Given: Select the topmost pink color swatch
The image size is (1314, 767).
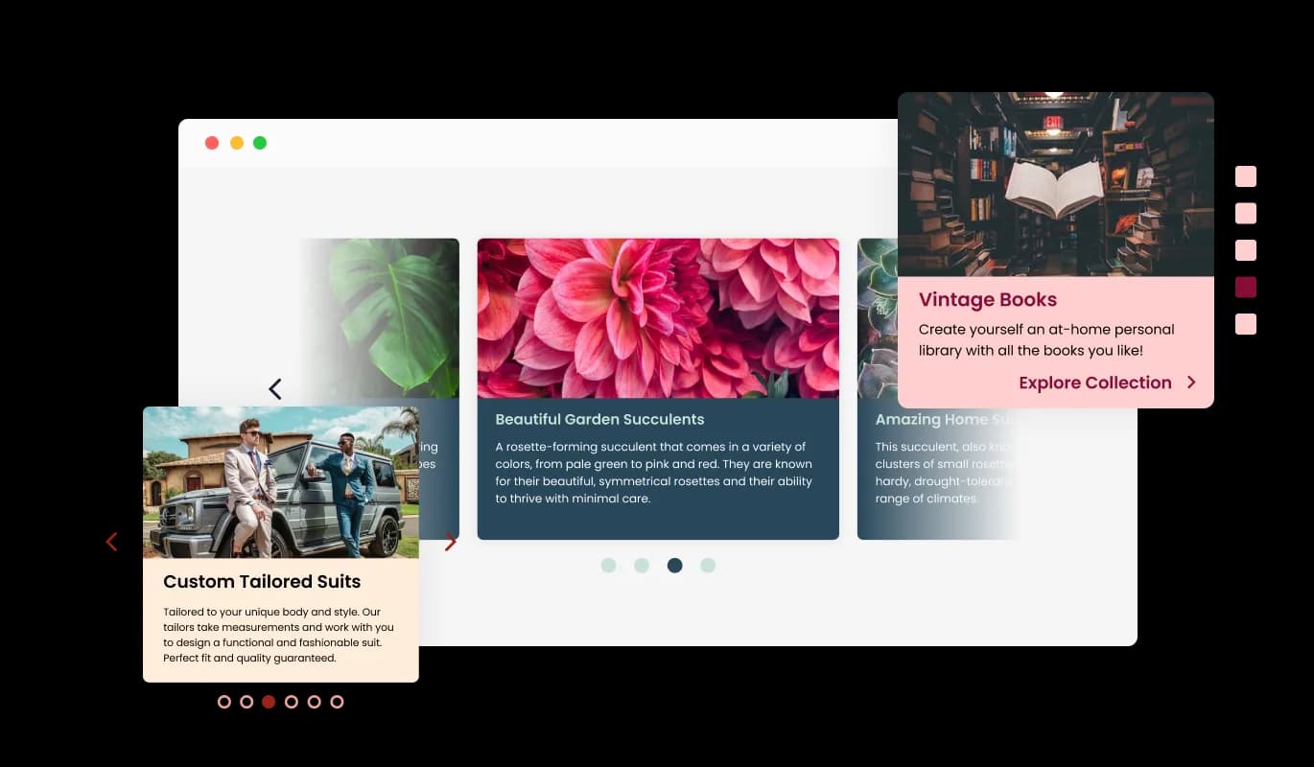Looking at the screenshot, I should pos(1245,176).
